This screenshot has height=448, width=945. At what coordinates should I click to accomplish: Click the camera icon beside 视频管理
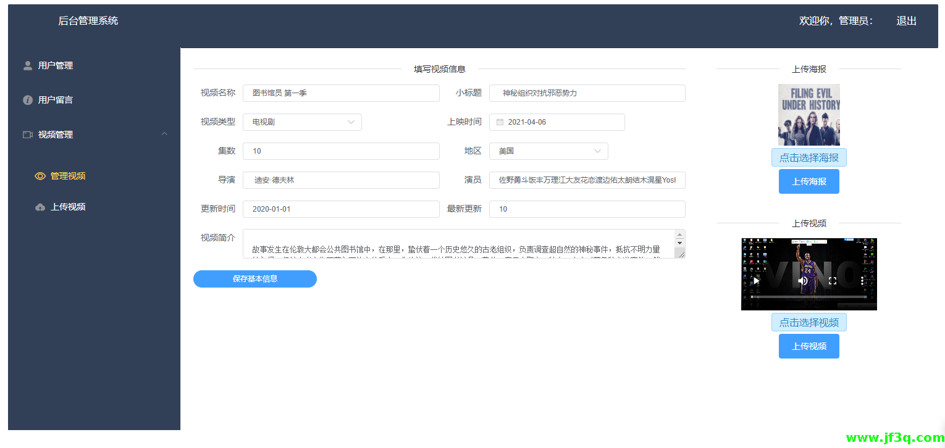tap(28, 135)
